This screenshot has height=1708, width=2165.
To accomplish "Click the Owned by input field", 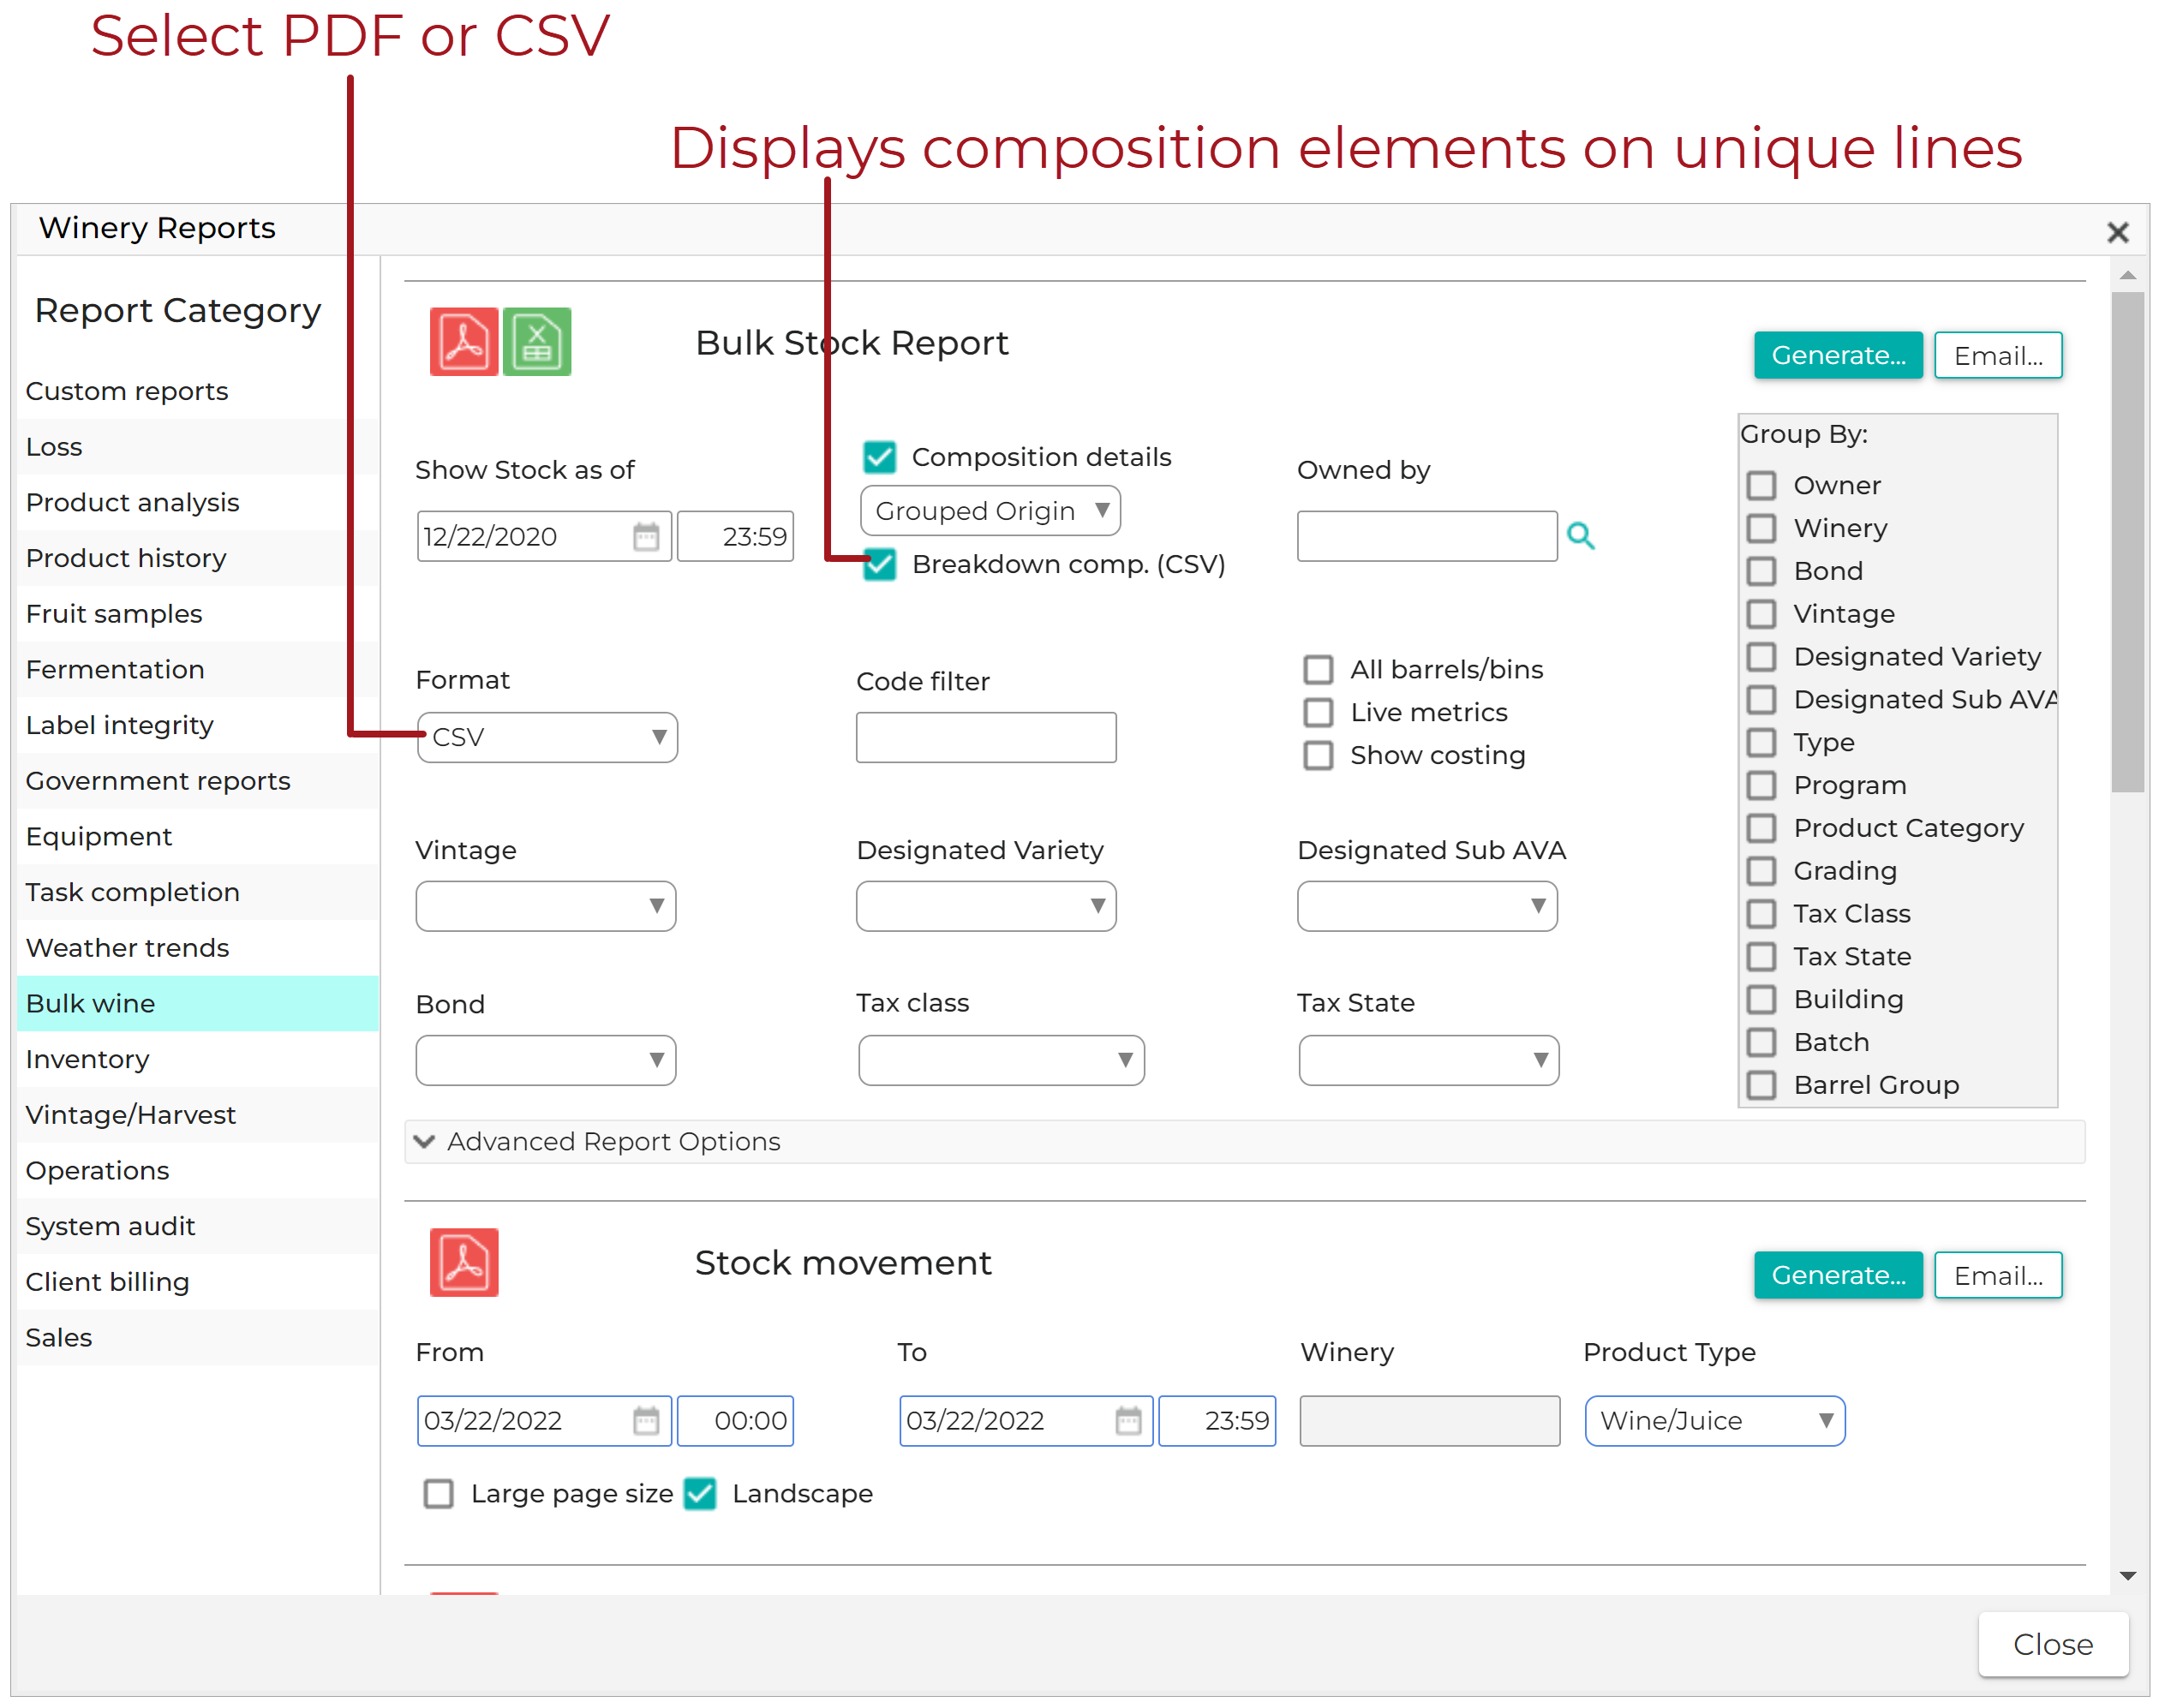I will coord(1429,537).
